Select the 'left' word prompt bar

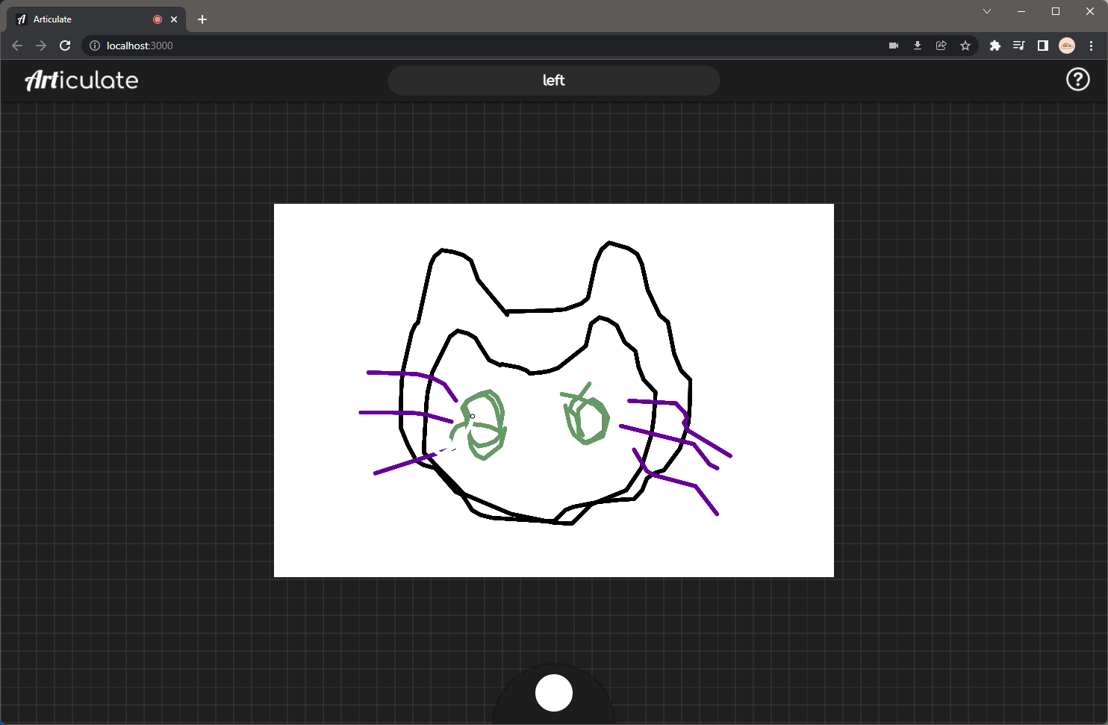pyautogui.click(x=554, y=81)
